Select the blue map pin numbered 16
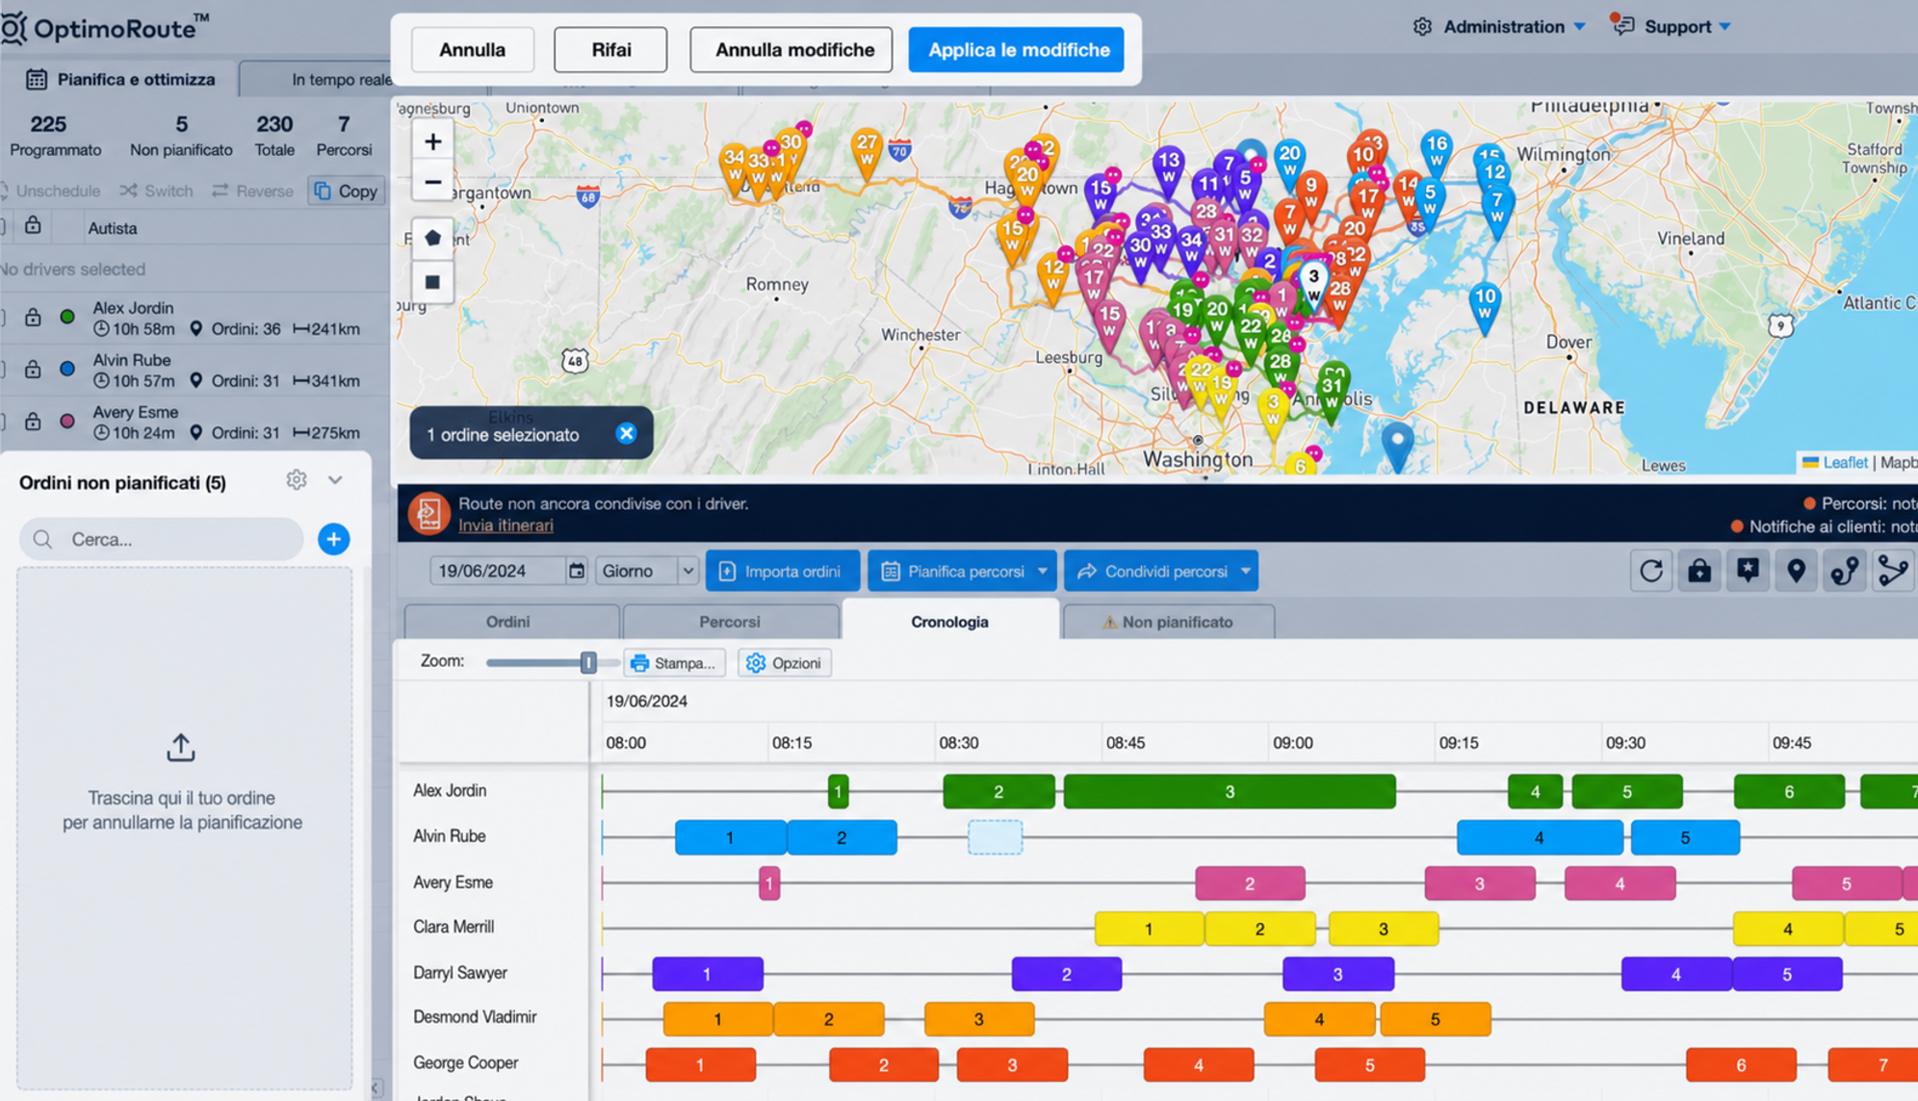This screenshot has height=1101, width=1918. [1436, 154]
